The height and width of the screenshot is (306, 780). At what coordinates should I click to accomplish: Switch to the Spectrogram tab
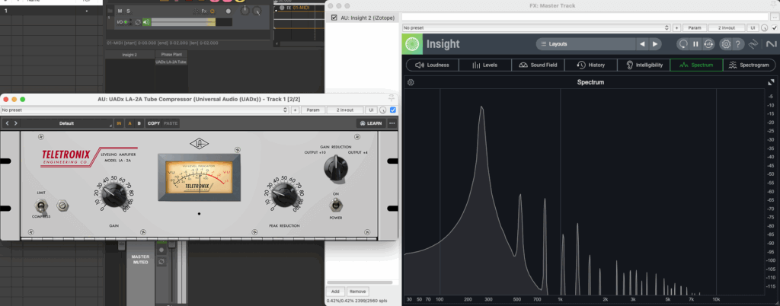[750, 65]
